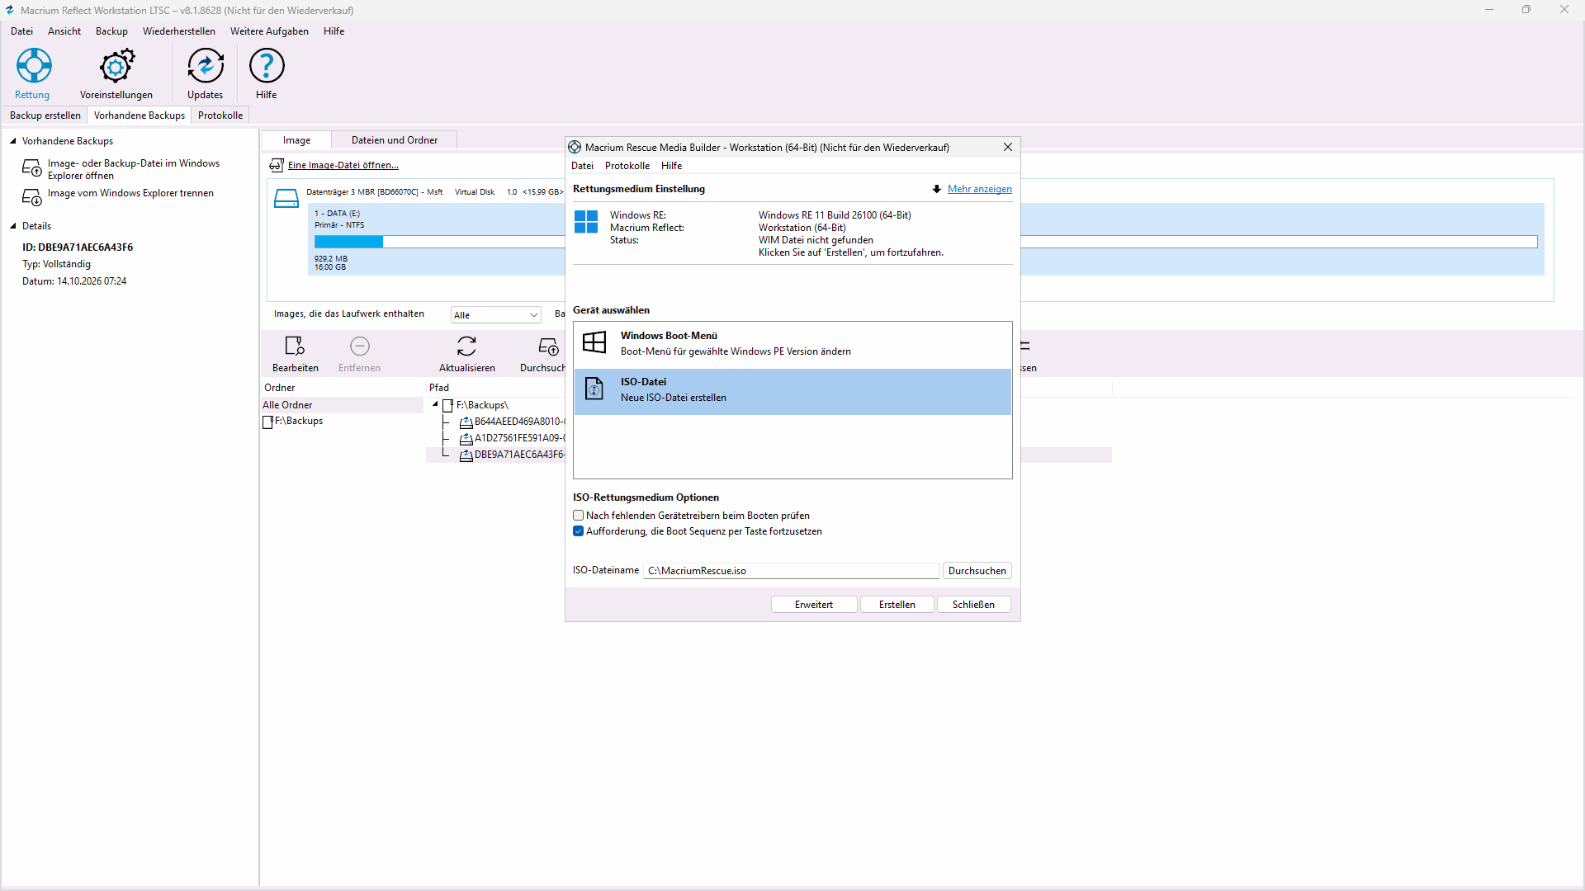Open Voreinstellungen gear settings
The width and height of the screenshot is (1585, 891).
coord(116,73)
